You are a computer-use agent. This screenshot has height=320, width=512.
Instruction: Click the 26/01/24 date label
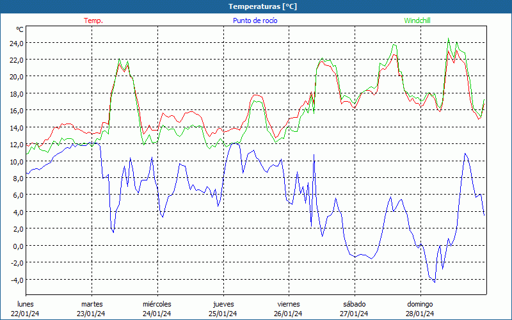[x=289, y=314]
